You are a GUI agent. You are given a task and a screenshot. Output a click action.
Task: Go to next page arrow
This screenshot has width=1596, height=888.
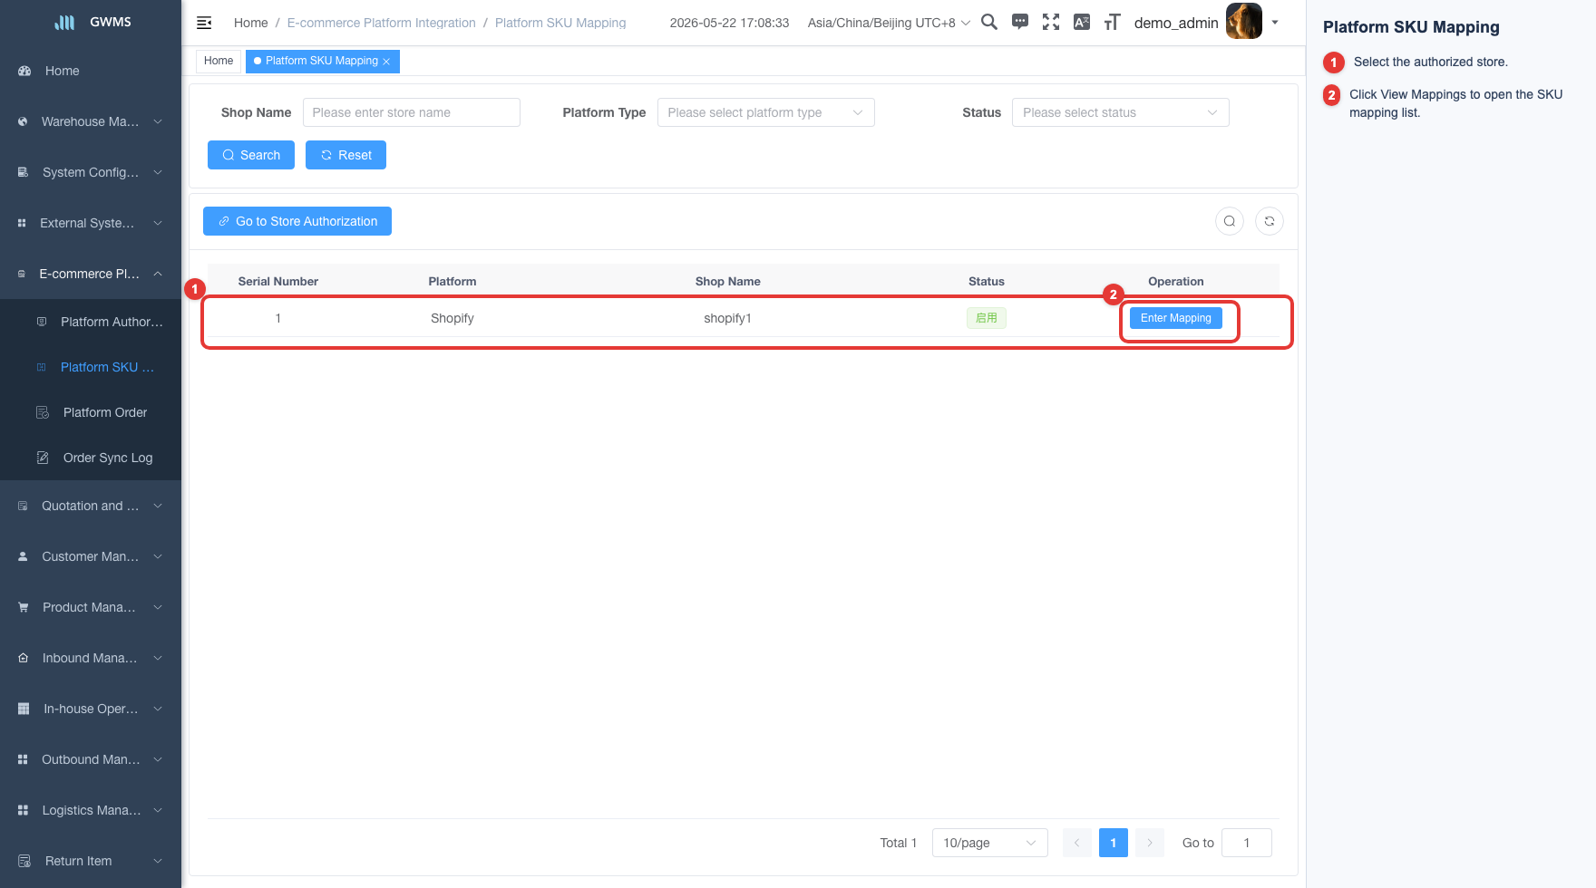1150,843
